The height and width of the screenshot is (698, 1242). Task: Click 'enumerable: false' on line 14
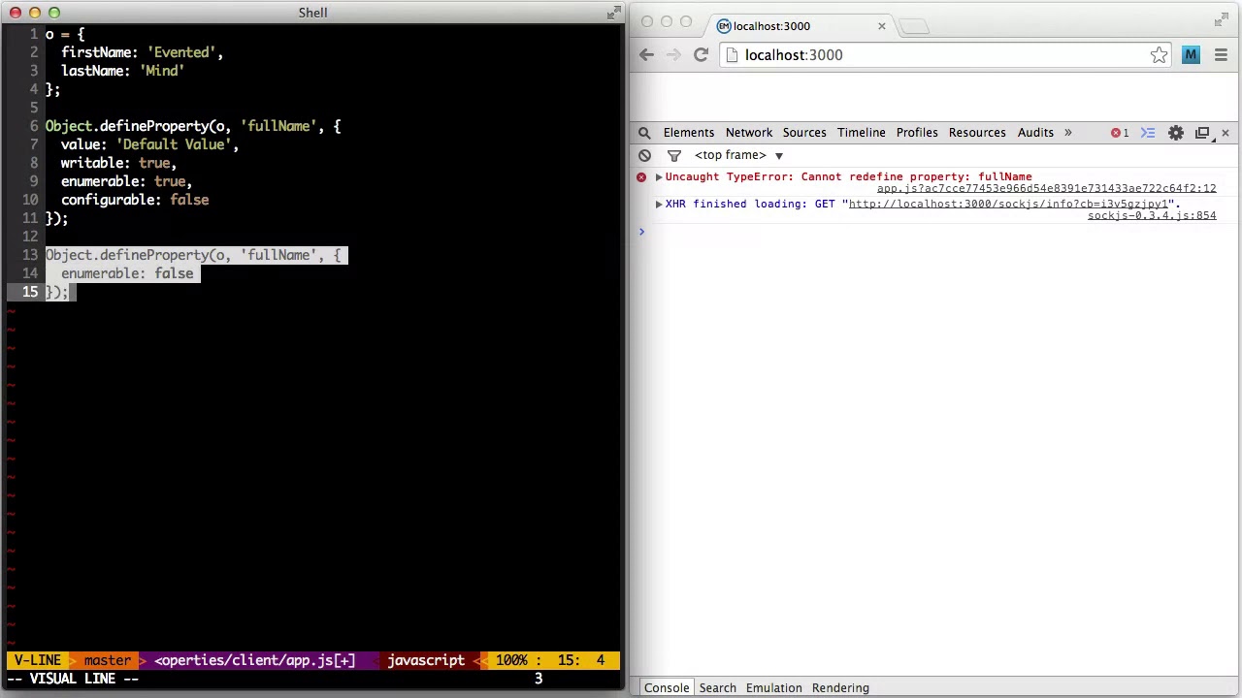[127, 273]
